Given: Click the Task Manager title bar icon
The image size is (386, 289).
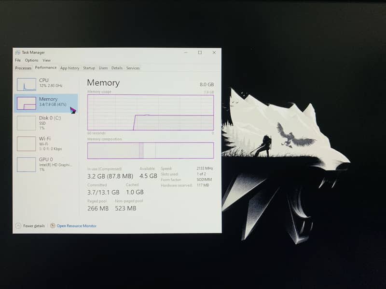Looking at the screenshot, I should pos(18,53).
